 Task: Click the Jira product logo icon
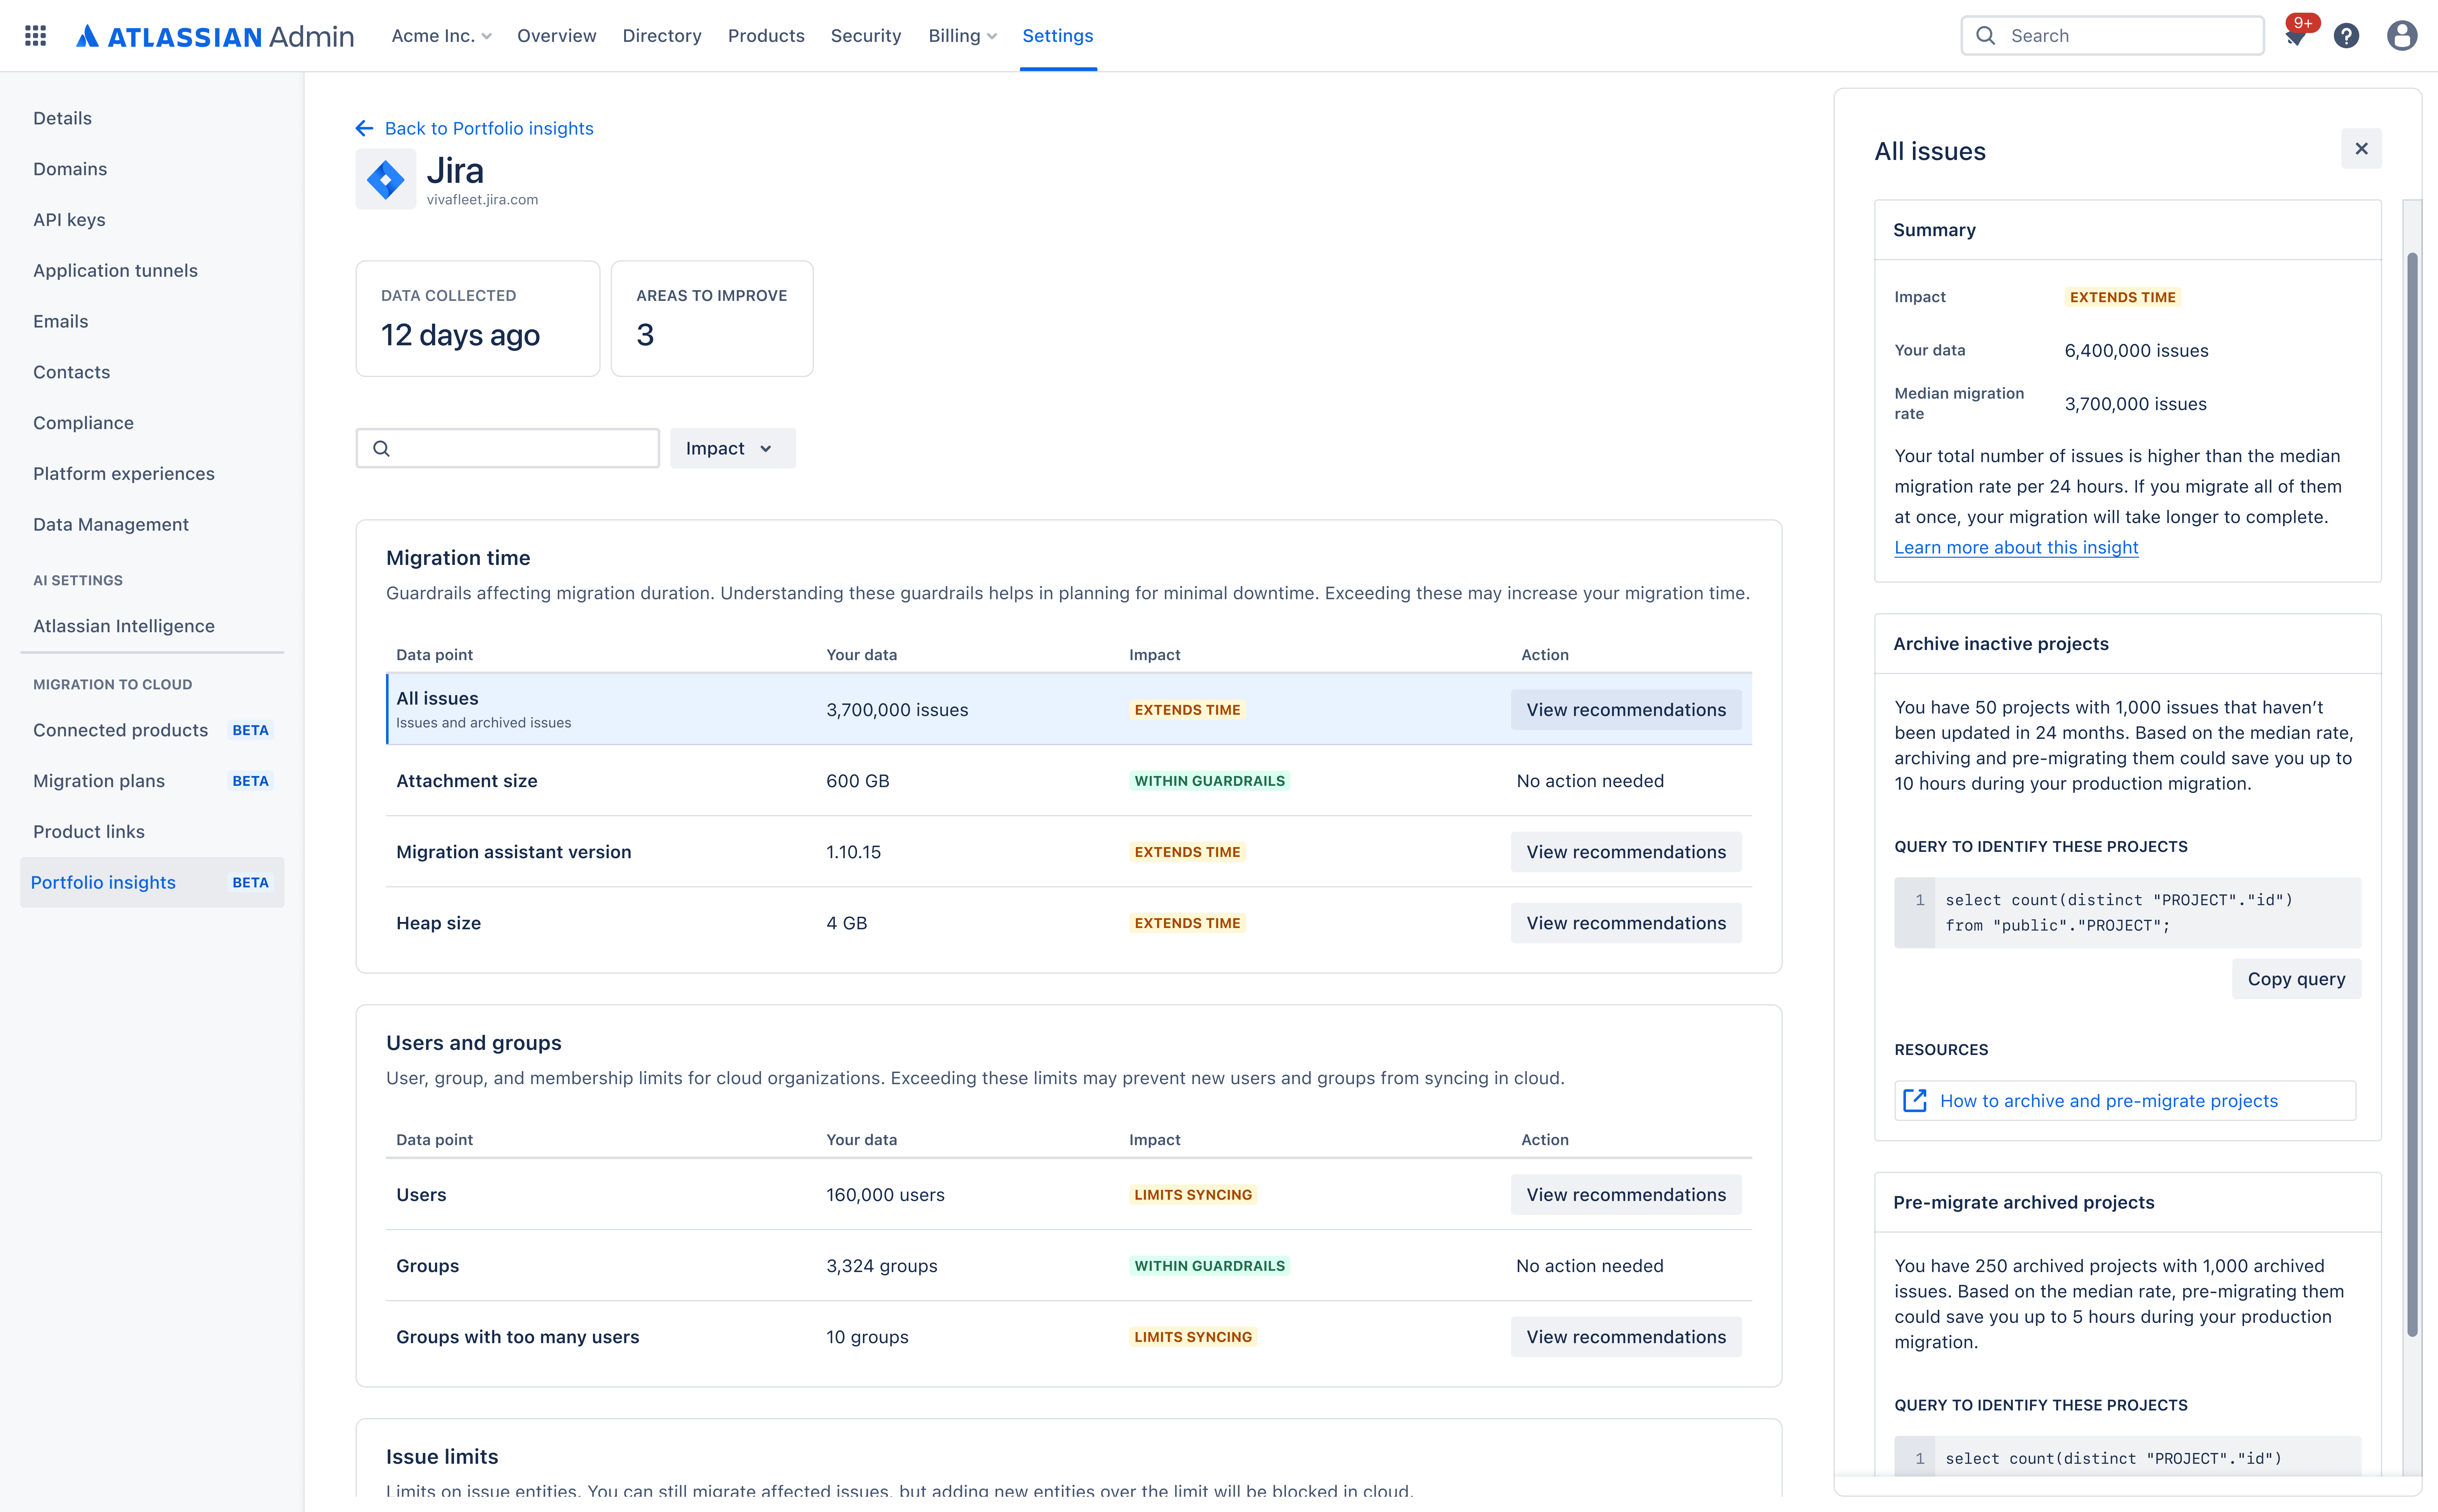tap(386, 180)
